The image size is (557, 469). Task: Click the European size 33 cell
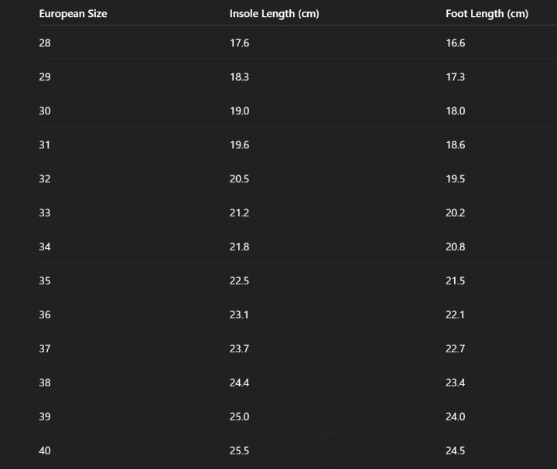click(x=45, y=213)
